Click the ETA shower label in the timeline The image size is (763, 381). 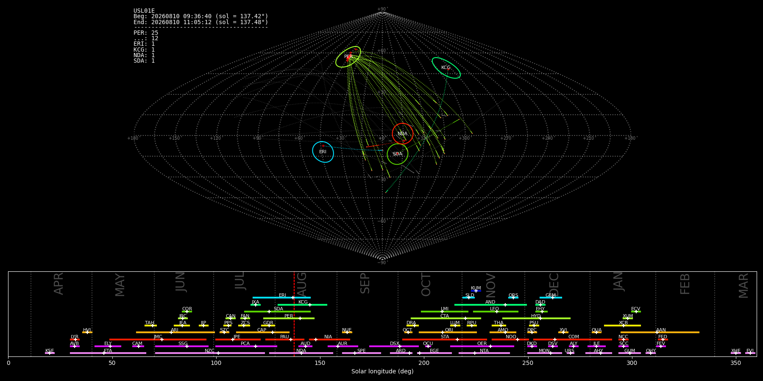108,351
